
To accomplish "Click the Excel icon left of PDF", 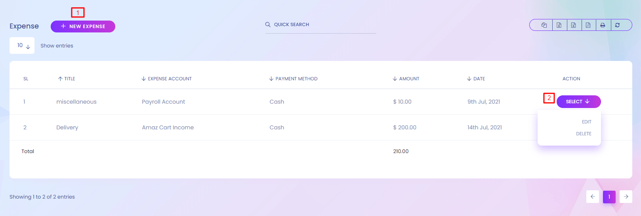I will 574,25.
